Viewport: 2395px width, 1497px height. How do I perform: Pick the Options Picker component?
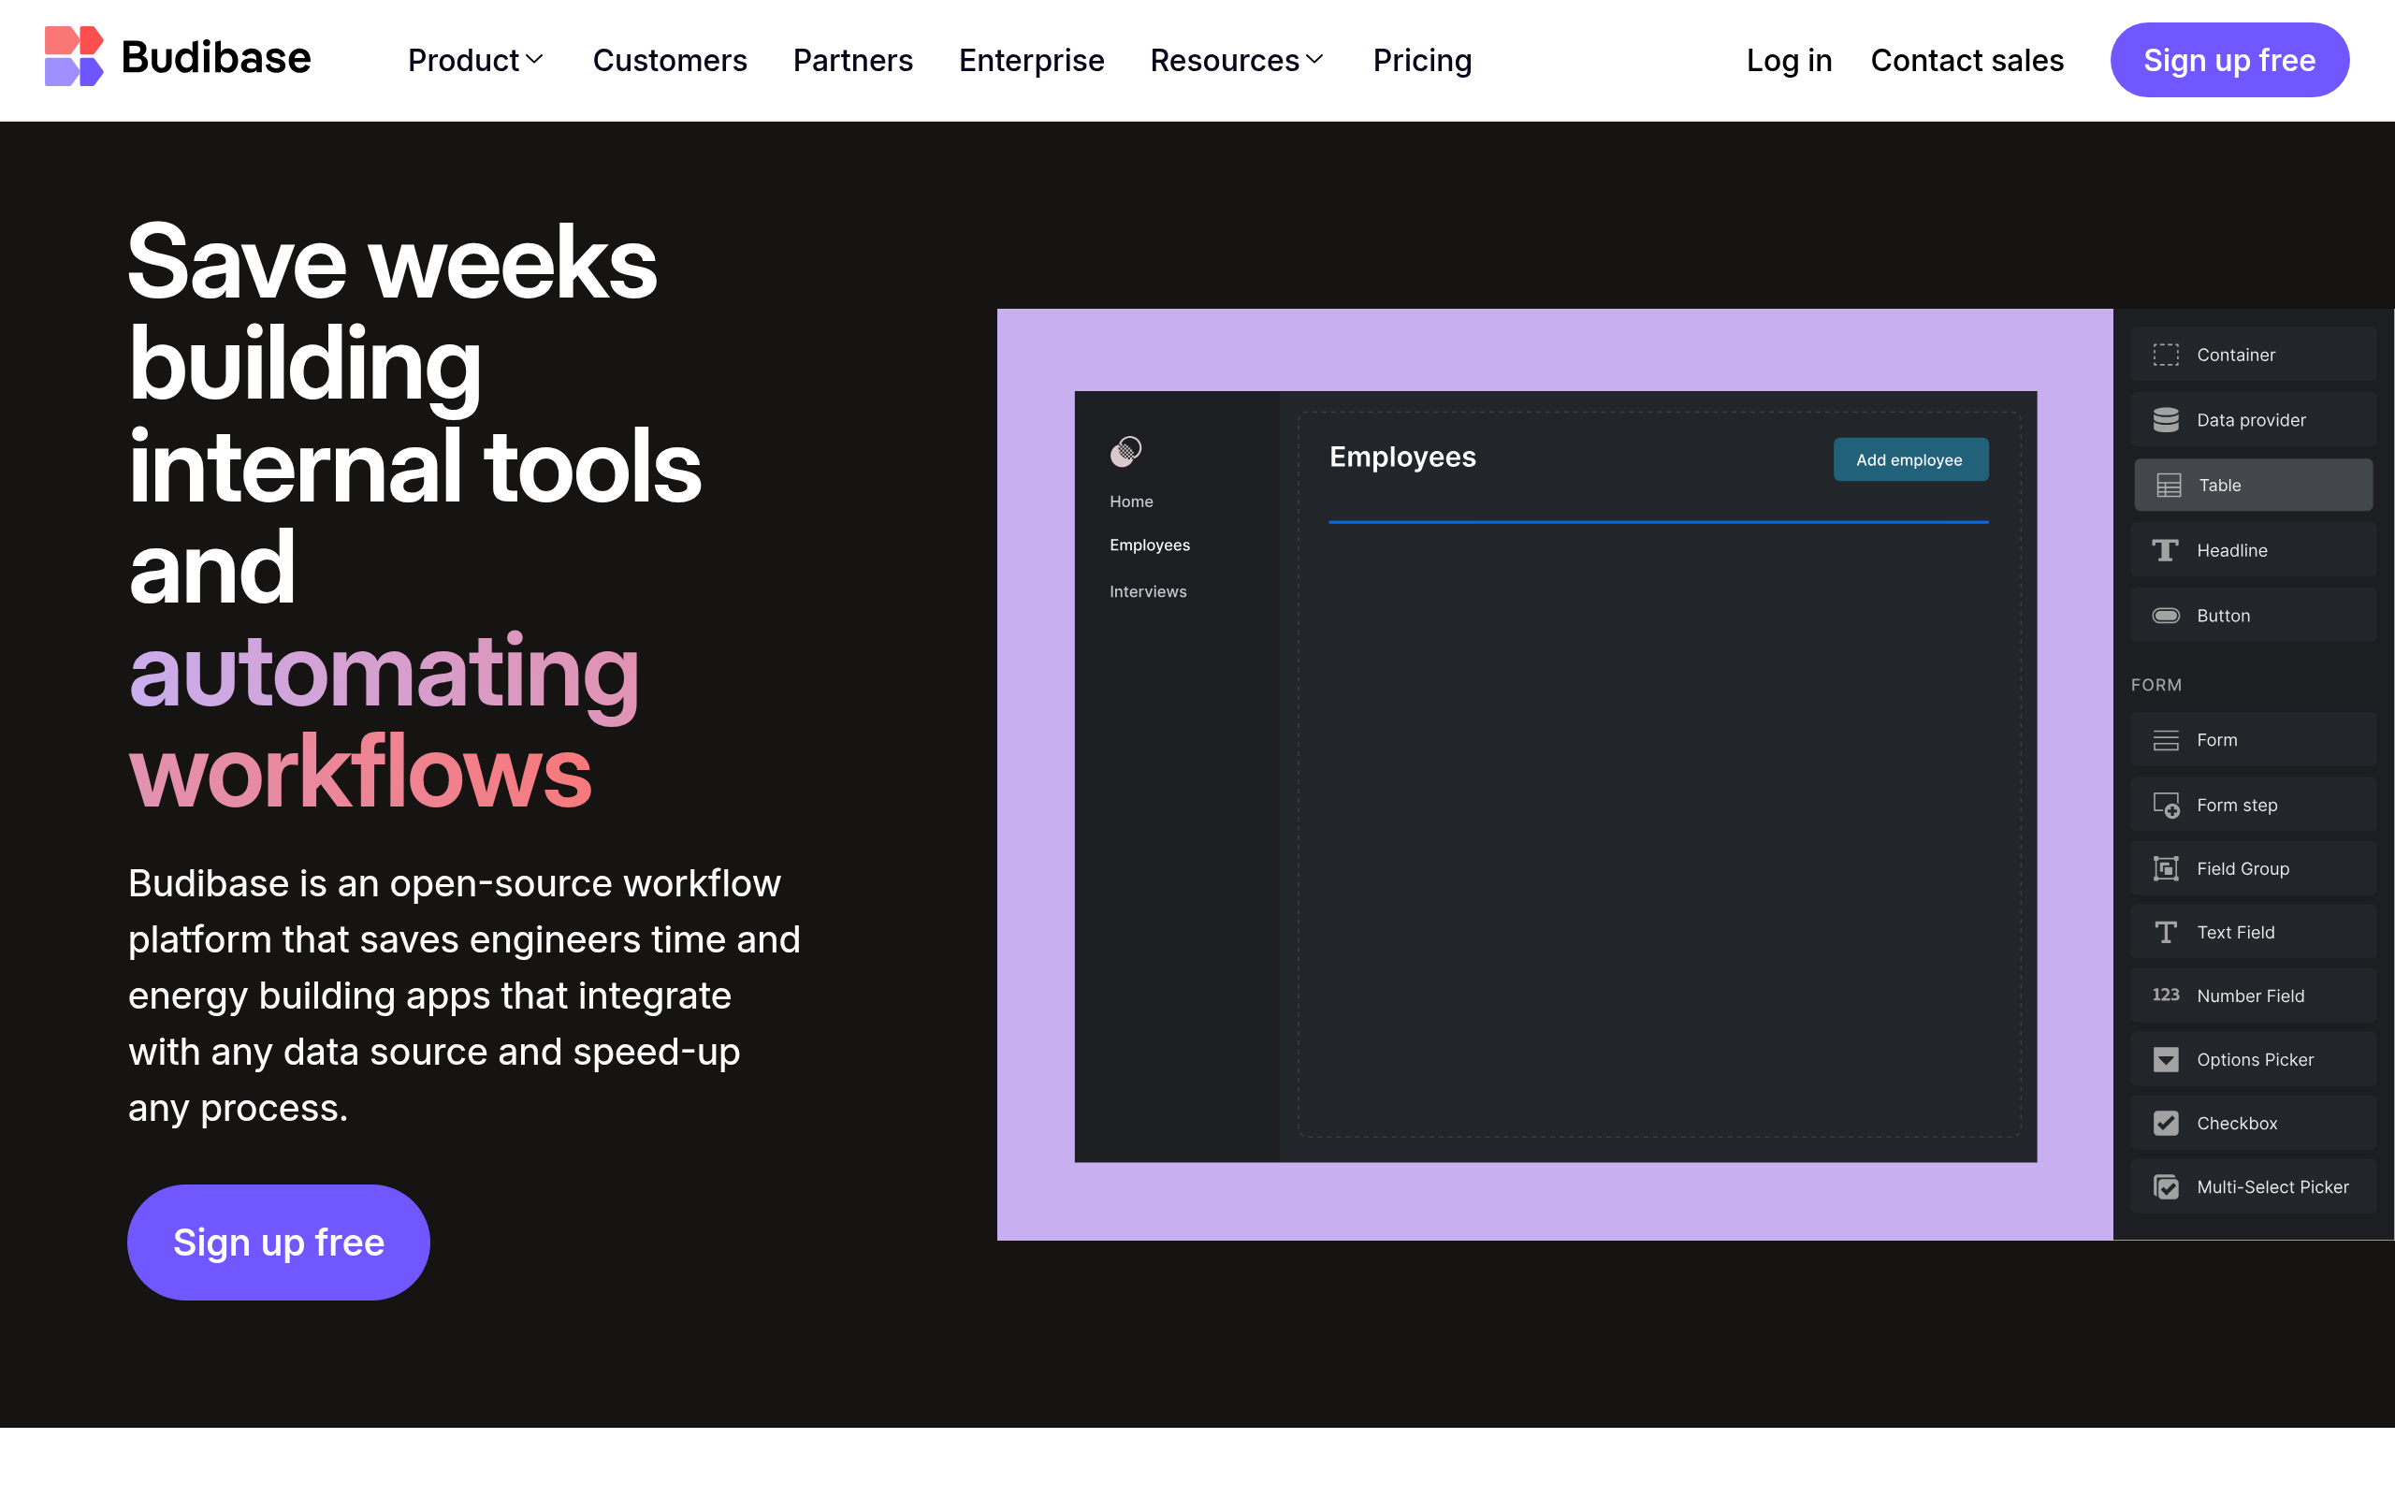coord(2254,1059)
